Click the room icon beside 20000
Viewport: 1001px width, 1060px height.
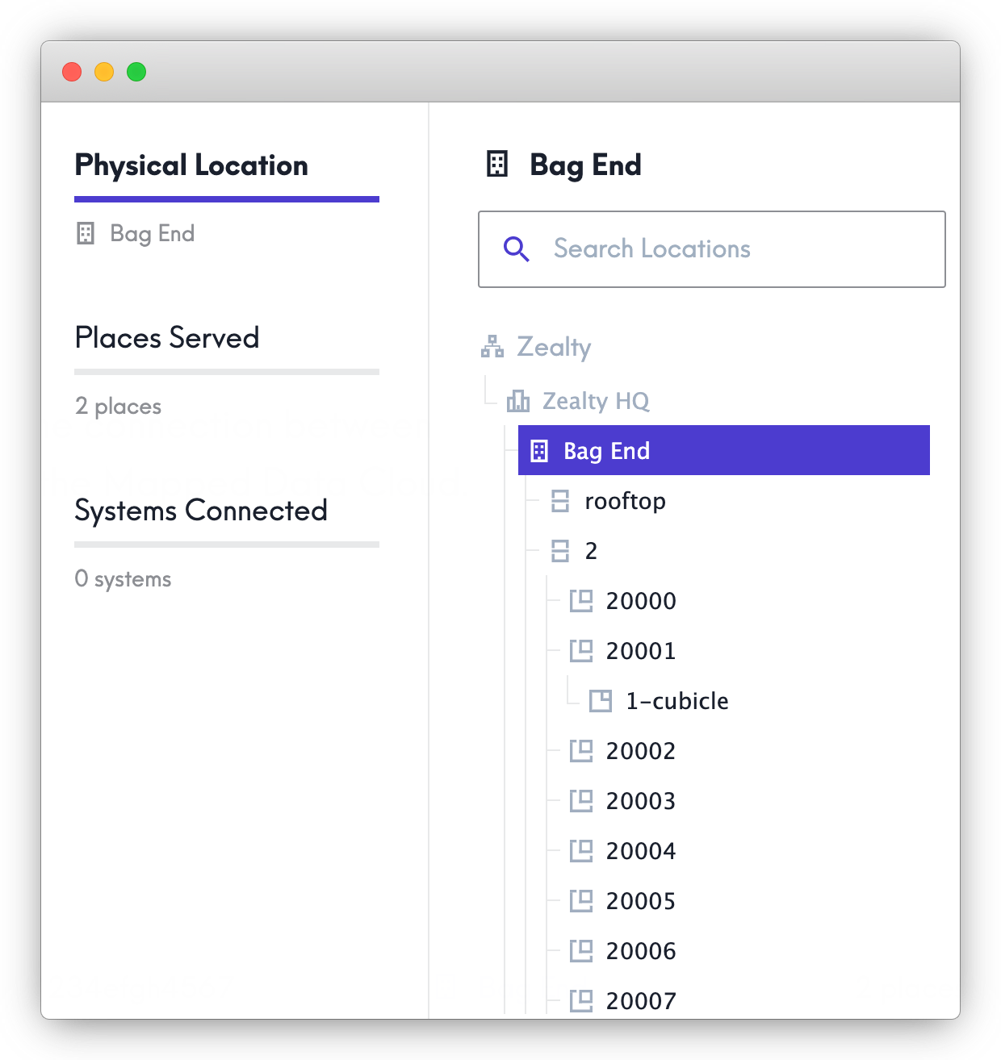tap(581, 601)
